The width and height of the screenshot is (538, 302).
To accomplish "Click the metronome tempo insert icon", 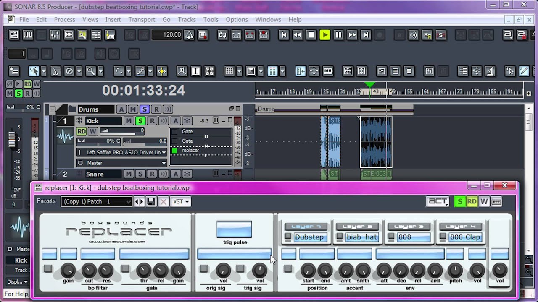I will coord(189,35).
